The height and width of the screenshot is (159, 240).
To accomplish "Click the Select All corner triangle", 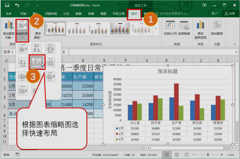I will tap(6, 60).
